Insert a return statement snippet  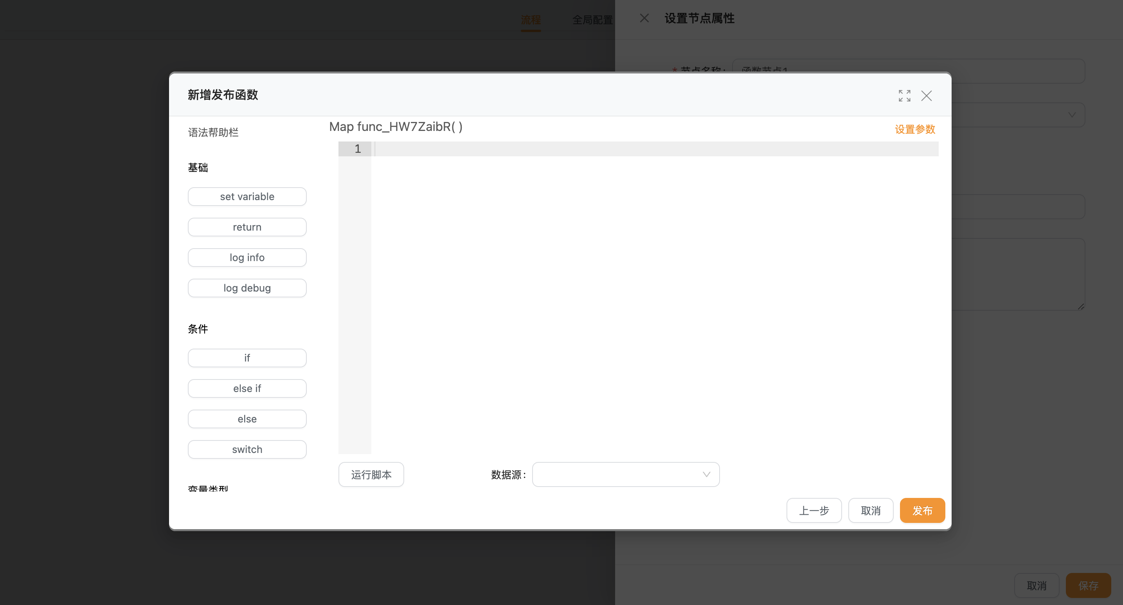(247, 227)
